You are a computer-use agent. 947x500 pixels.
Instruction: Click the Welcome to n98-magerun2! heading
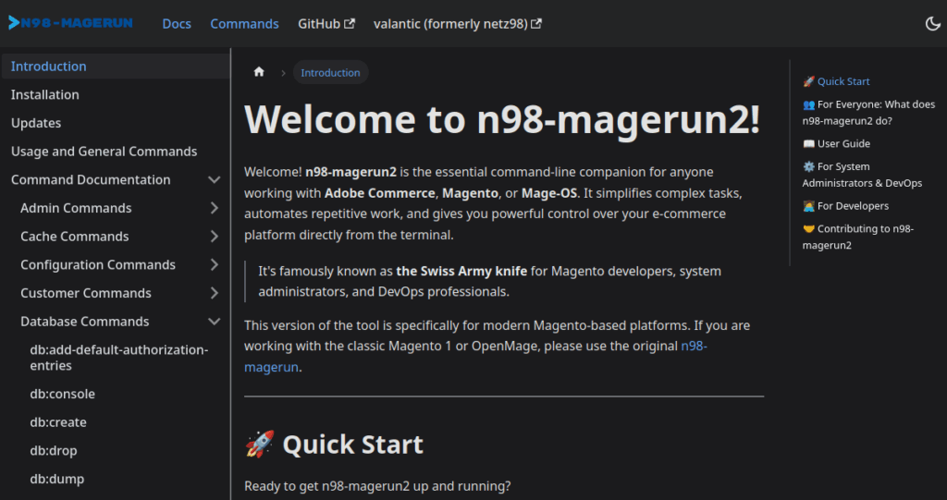(x=502, y=119)
